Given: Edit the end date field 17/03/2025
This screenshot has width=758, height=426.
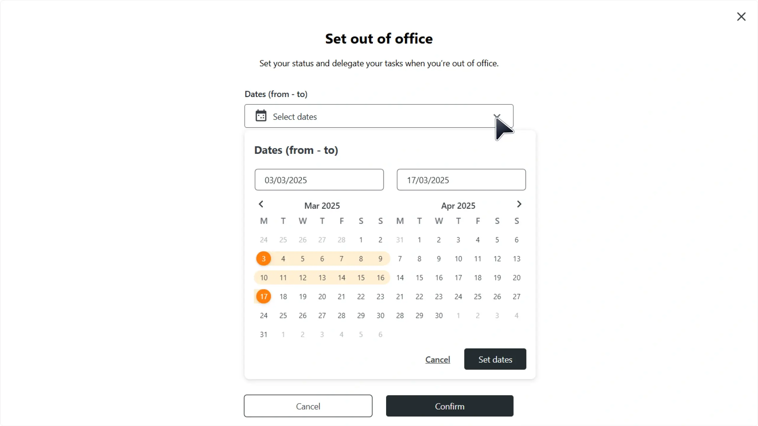Looking at the screenshot, I should 461,180.
